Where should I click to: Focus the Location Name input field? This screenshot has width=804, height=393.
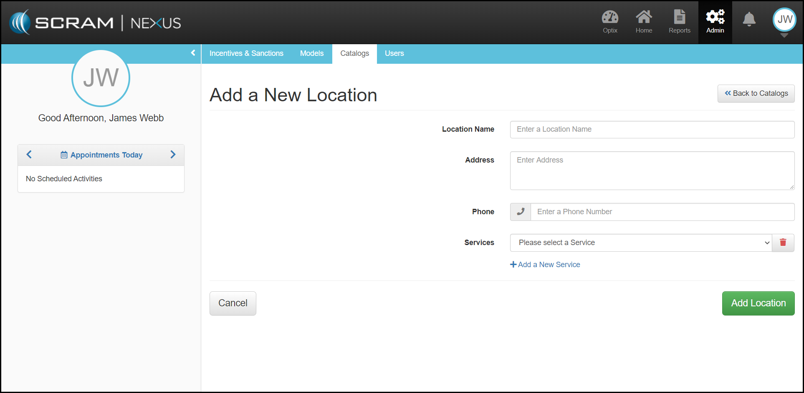coord(652,129)
